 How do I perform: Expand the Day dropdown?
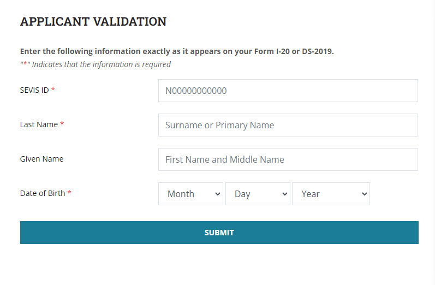(258, 194)
